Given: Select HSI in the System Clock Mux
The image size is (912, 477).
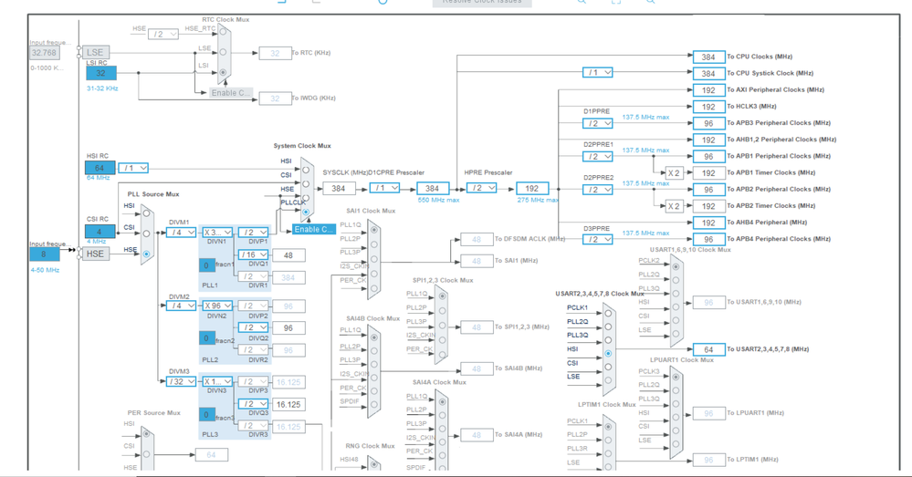Looking at the screenshot, I should point(306,170).
